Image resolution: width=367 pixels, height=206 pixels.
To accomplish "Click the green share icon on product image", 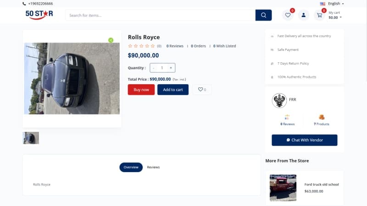I will click(x=111, y=40).
